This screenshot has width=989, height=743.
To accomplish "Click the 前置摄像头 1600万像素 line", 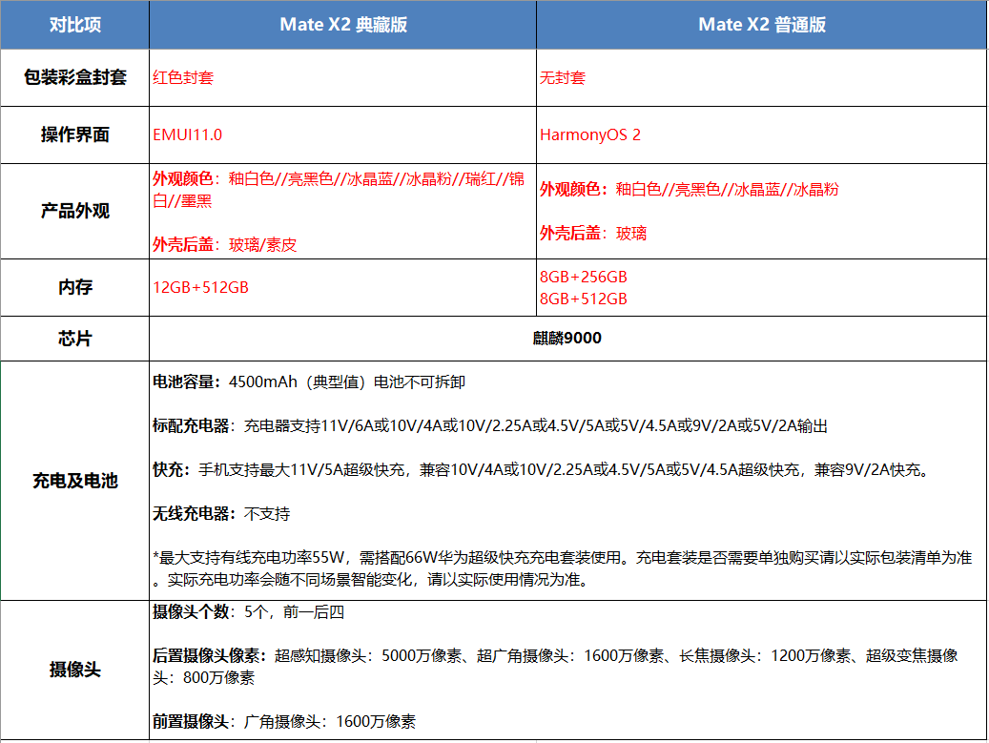I will (283, 722).
